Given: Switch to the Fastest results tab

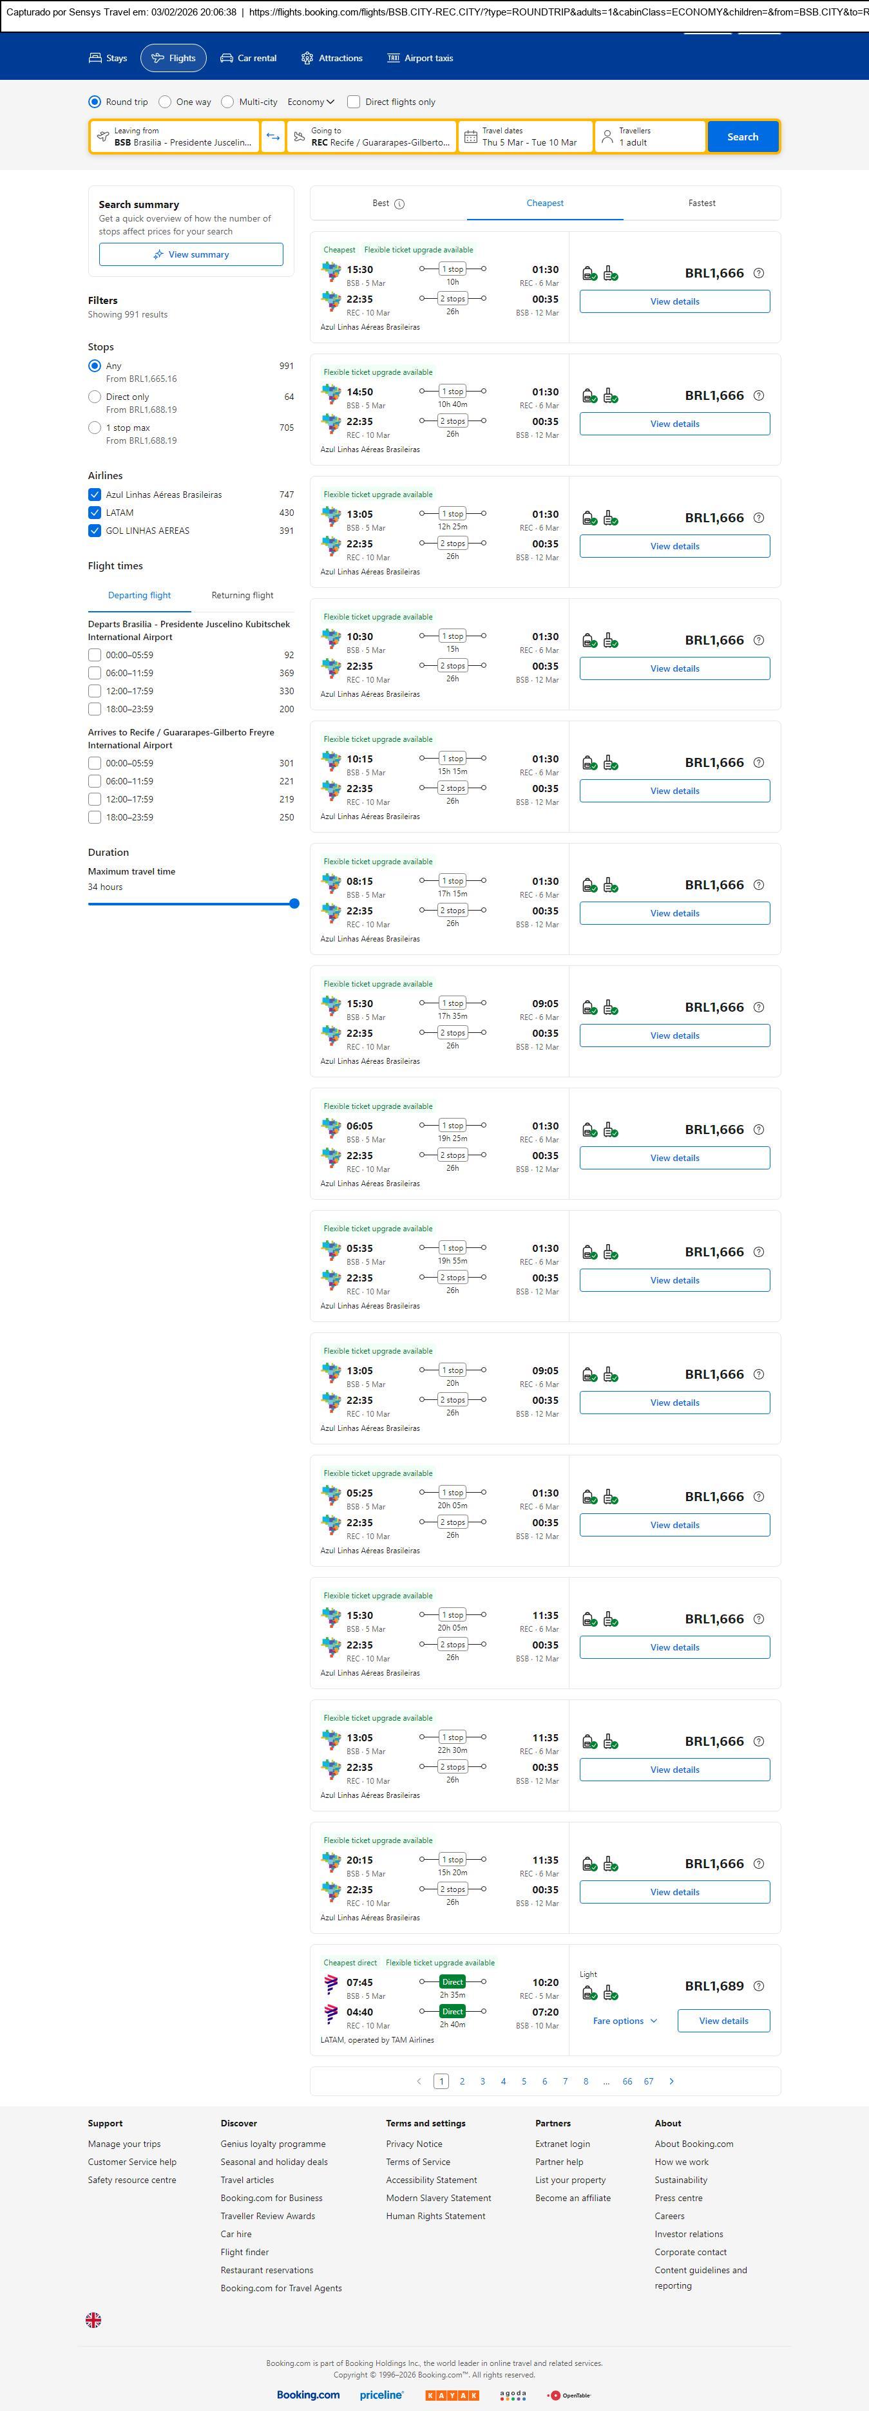Looking at the screenshot, I should [702, 203].
